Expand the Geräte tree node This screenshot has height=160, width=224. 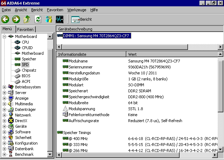pos(4,126)
